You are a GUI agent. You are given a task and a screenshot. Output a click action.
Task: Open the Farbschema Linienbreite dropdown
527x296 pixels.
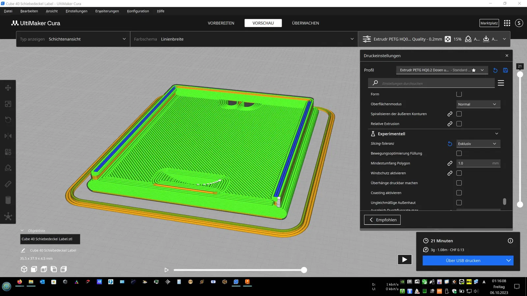tap(244, 39)
